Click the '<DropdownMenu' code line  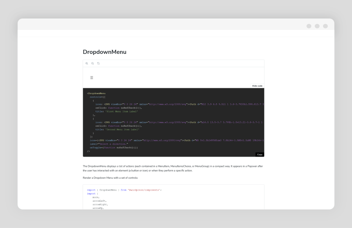pyautogui.click(x=96, y=93)
